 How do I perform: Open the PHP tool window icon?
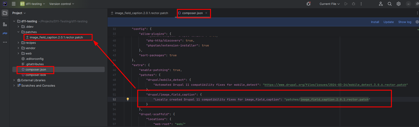pyautogui.click(x=5, y=33)
